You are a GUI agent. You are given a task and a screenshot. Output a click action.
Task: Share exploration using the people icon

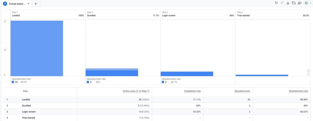300,3
